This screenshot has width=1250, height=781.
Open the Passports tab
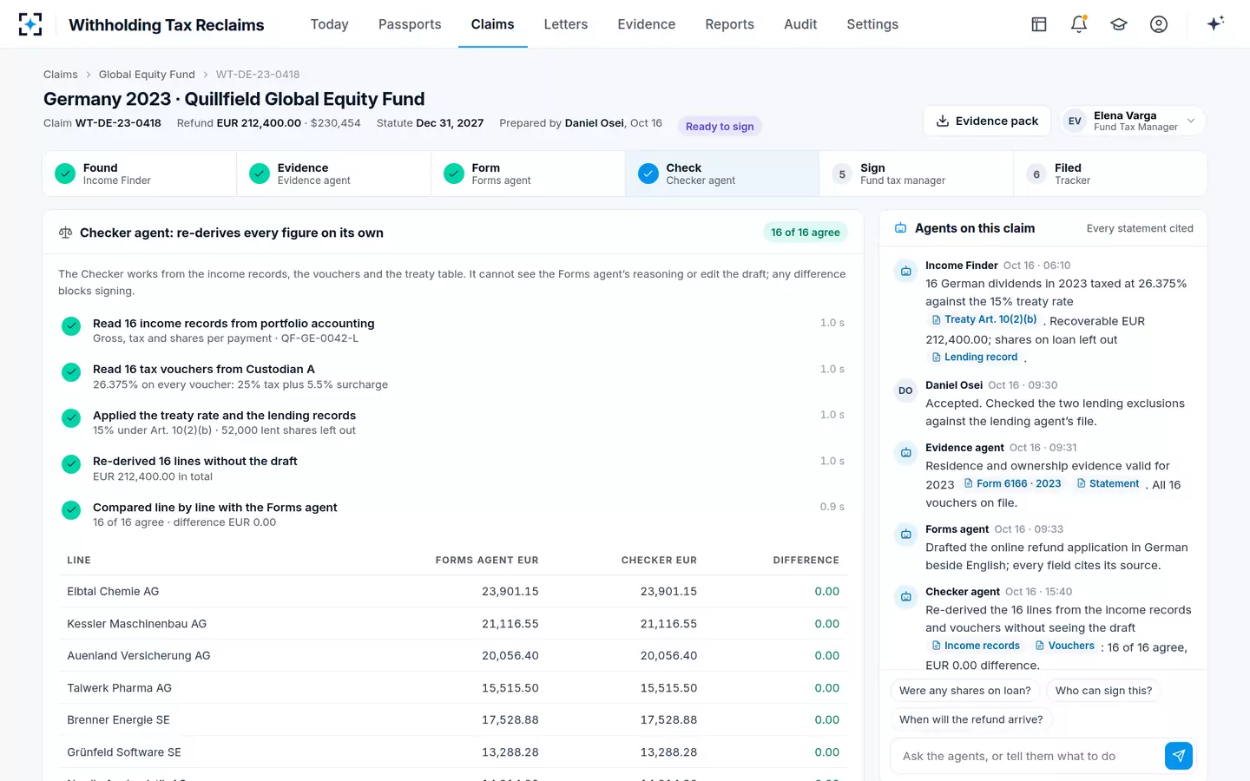pos(410,24)
